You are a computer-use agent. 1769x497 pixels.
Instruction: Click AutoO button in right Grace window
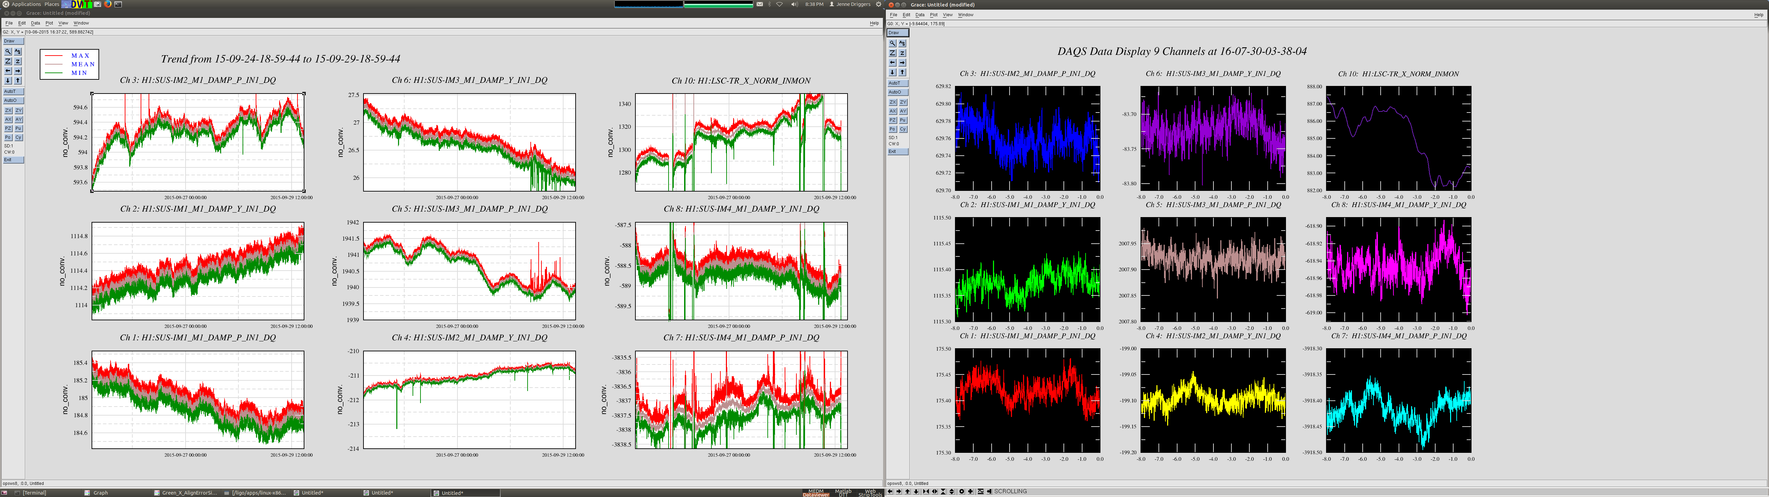[x=898, y=92]
